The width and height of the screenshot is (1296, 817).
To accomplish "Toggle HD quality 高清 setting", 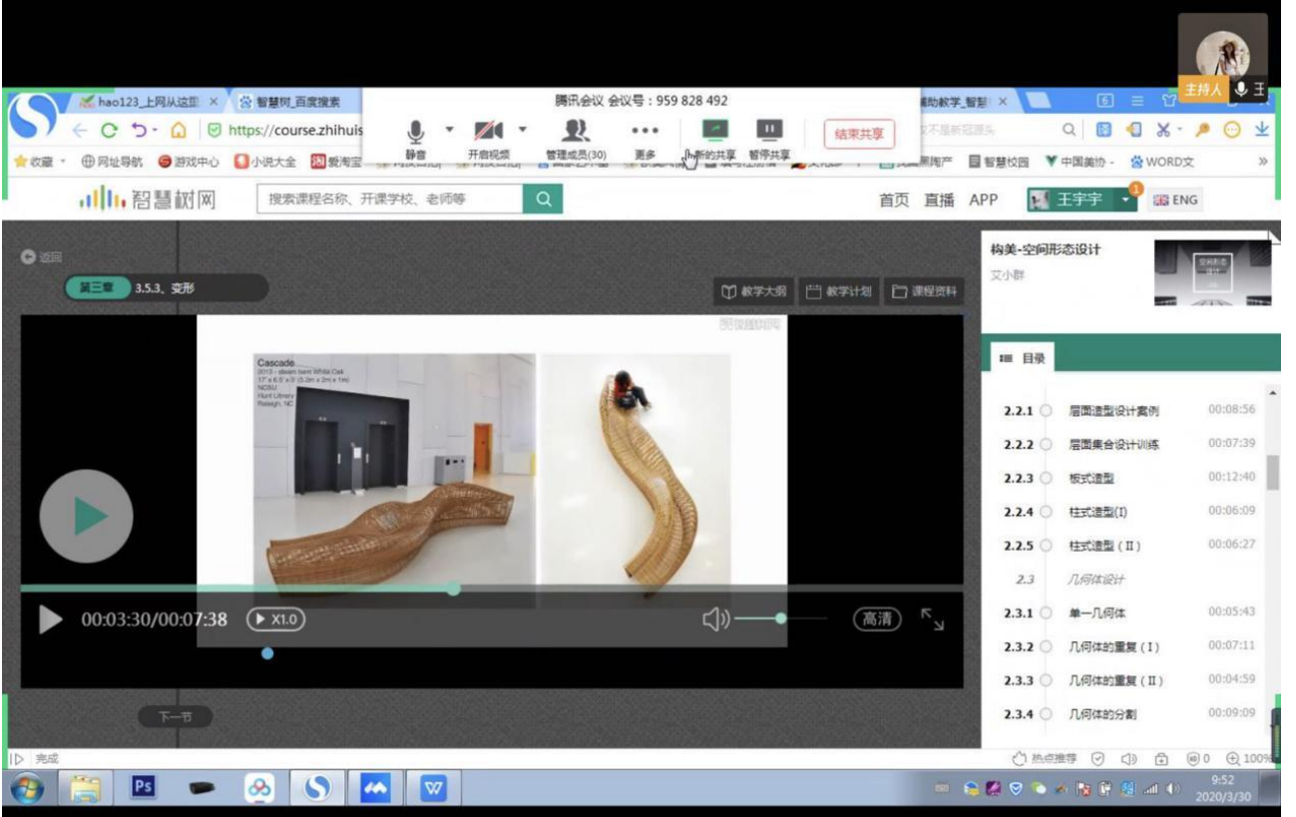I will (876, 619).
